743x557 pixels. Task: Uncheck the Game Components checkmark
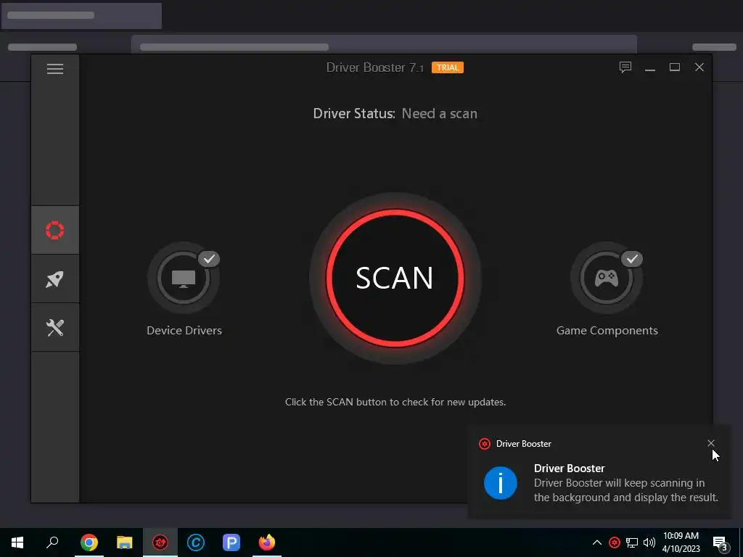point(632,259)
